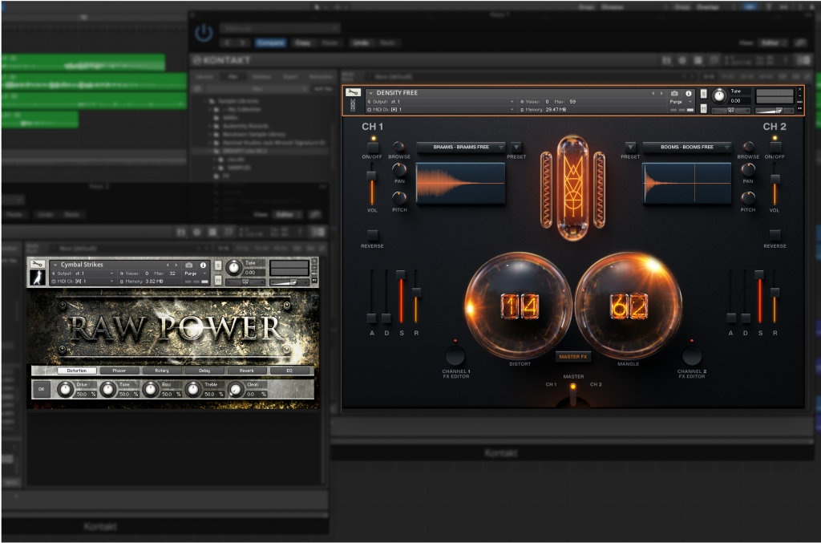
Task: Enable Reverse on CH 2
Action: click(775, 234)
